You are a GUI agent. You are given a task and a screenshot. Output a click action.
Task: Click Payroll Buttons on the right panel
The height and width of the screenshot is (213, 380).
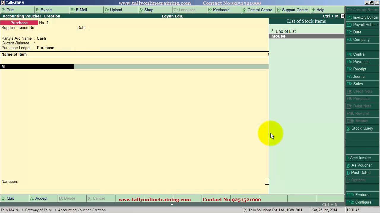click(362, 25)
